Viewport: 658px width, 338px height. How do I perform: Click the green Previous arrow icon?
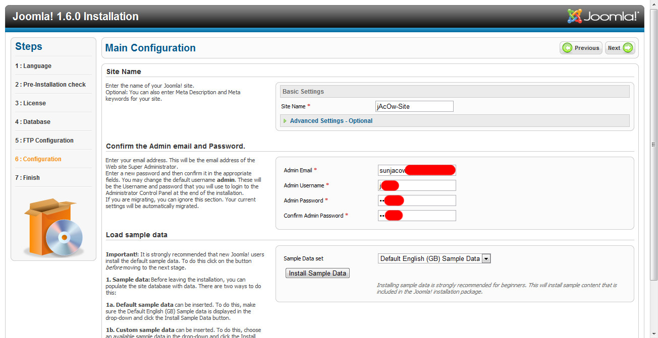[x=568, y=48]
